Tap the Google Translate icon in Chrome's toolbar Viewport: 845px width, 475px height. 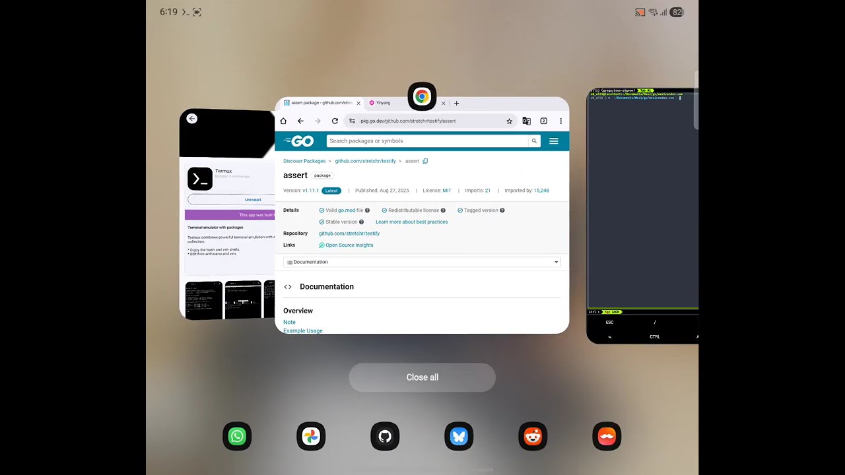pos(526,121)
